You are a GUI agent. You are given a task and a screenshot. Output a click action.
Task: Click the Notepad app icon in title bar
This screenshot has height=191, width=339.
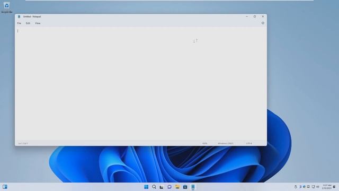coord(19,16)
